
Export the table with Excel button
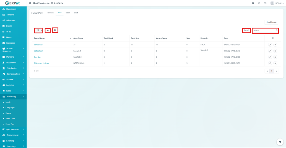246,30
